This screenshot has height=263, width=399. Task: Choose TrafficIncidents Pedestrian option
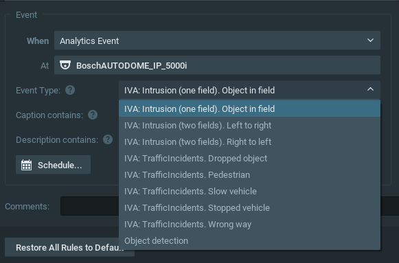click(x=249, y=174)
